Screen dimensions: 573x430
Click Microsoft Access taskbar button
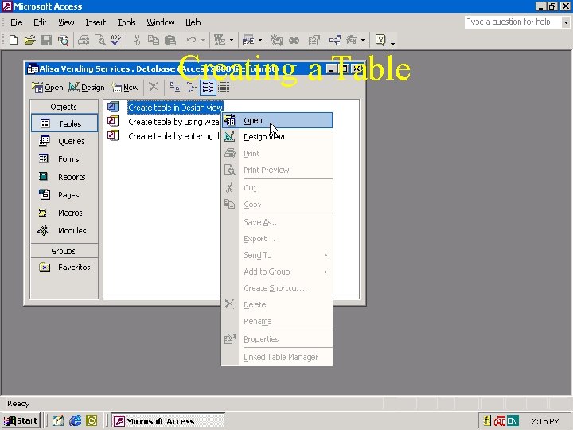(x=168, y=421)
